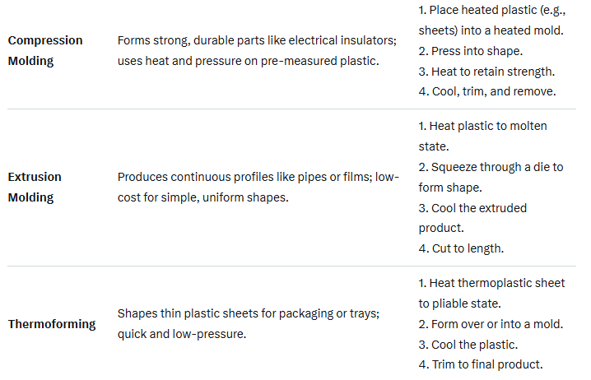
Task: Click 'quick and low-pressure' description line
Action: point(184,334)
